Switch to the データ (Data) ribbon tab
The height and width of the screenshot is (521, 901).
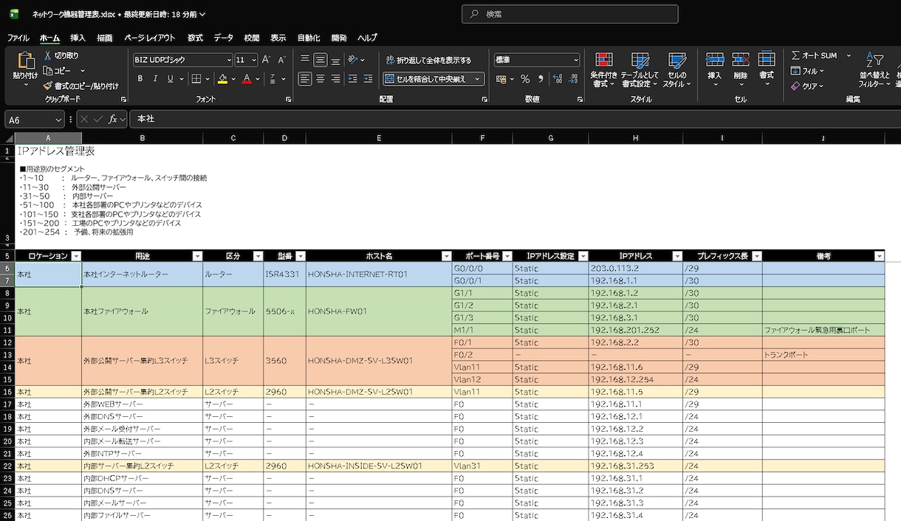(224, 38)
